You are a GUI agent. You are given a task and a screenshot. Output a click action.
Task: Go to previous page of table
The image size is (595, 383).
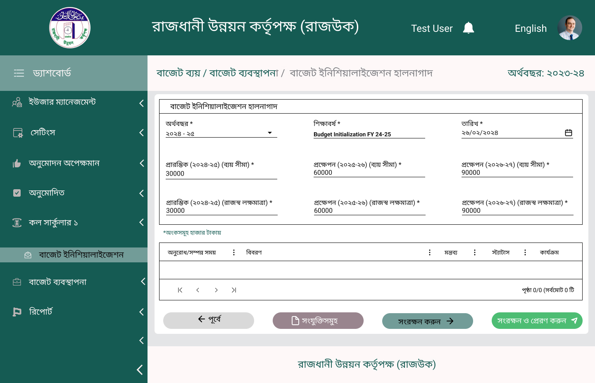pos(198,290)
